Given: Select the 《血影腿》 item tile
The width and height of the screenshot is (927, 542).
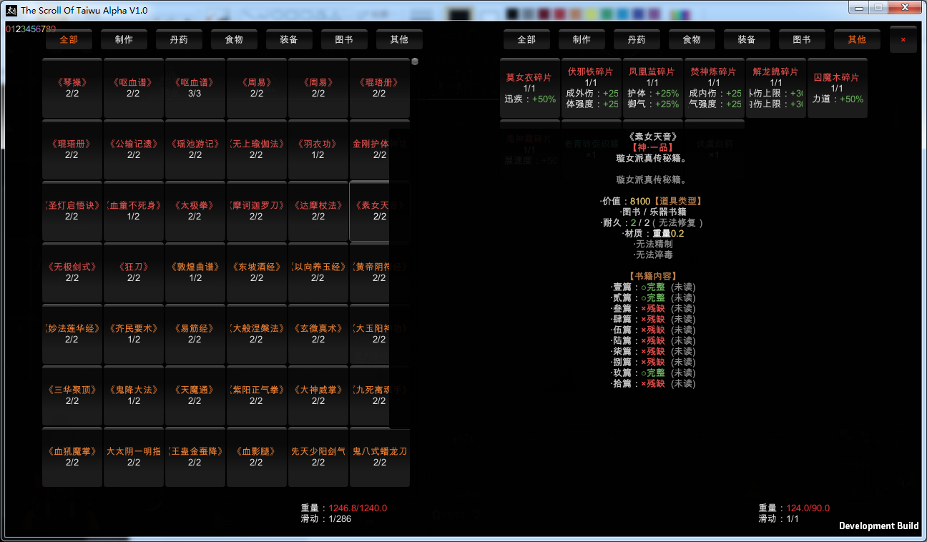Looking at the screenshot, I should [x=256, y=457].
